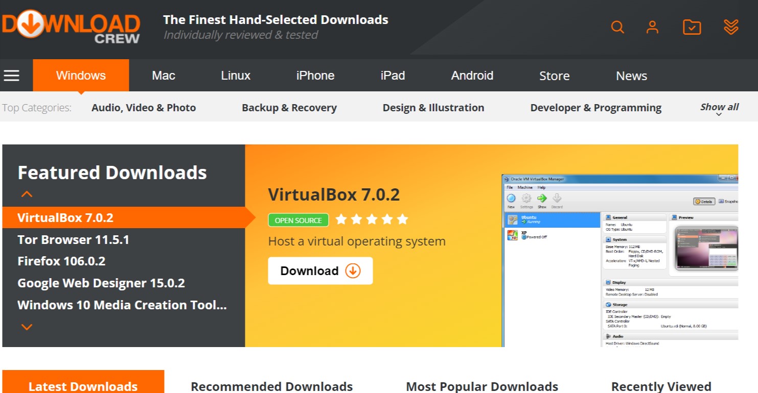
Task: Click the Download Crew logo
Action: [x=71, y=27]
